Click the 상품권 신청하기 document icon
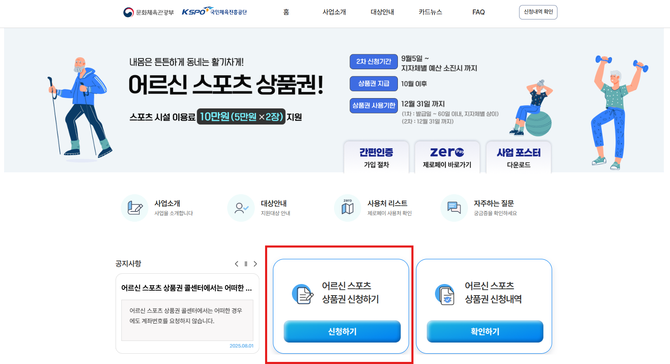 [x=303, y=294]
